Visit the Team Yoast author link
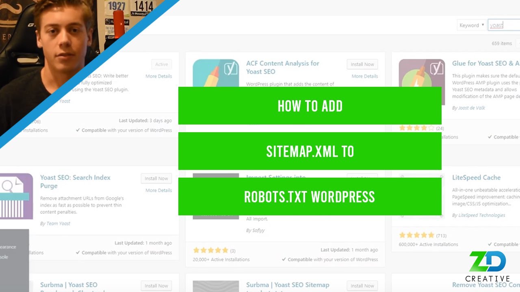Image resolution: width=520 pixels, height=292 pixels. click(58, 223)
